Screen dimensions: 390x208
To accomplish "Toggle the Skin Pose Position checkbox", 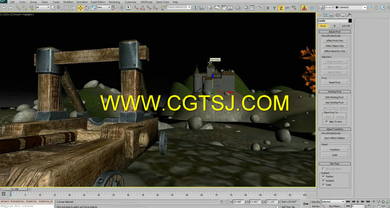I will (x=324, y=176).
